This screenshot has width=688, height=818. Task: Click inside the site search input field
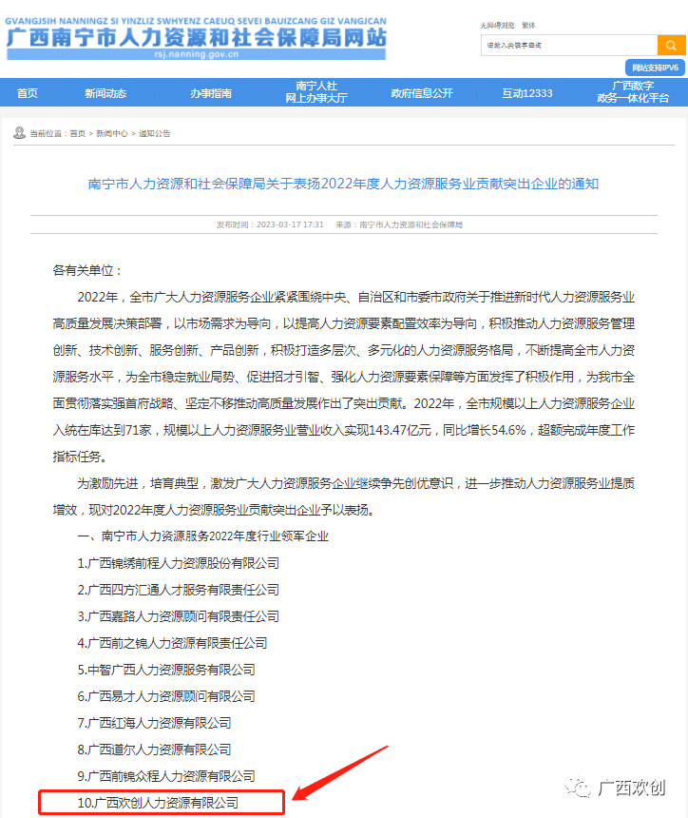pos(568,45)
